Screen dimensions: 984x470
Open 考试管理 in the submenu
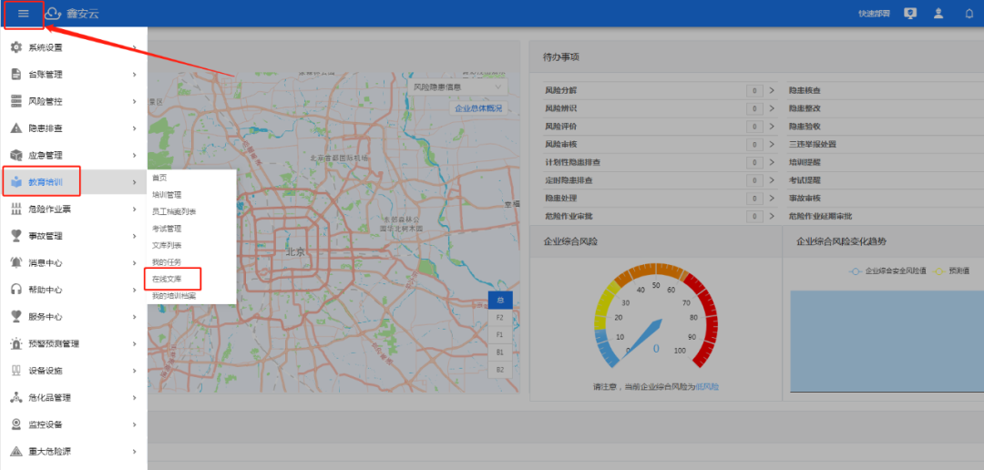(x=167, y=229)
